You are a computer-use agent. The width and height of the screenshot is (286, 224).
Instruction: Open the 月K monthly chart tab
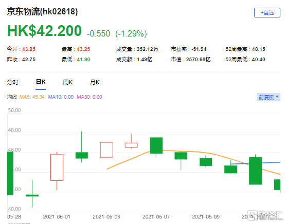(95, 82)
